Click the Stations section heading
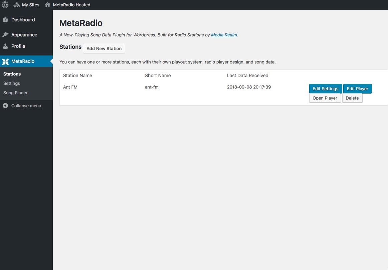This screenshot has height=270, width=388. [x=70, y=47]
